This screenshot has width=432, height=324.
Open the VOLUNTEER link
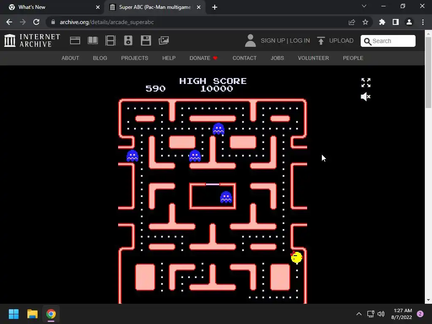click(313, 58)
